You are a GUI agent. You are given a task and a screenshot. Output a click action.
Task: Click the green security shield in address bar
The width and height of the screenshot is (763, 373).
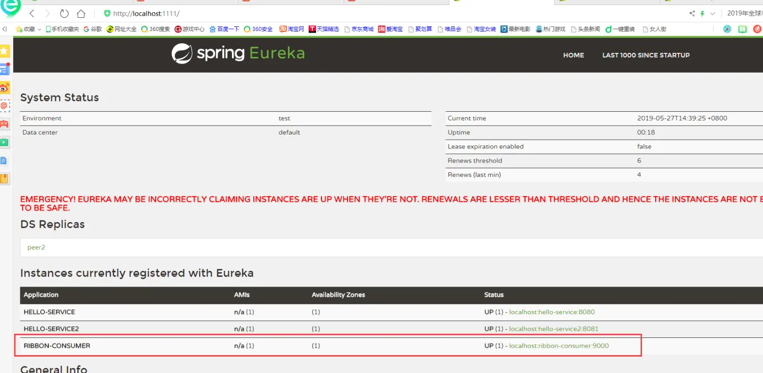[x=107, y=14]
